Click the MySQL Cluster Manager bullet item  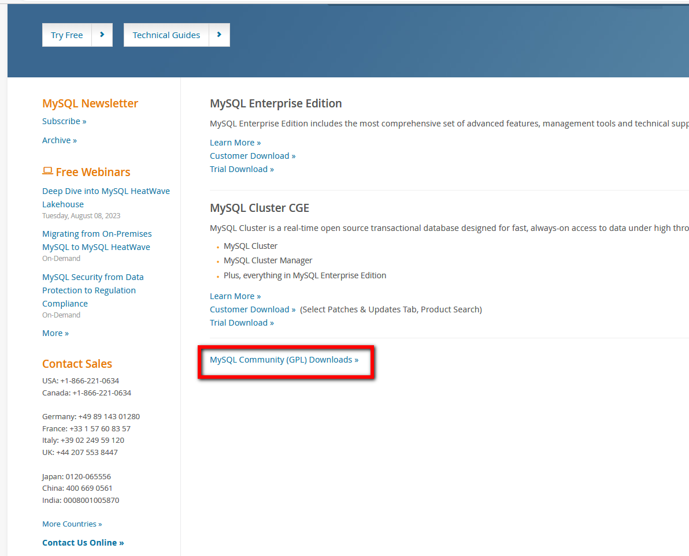pos(268,260)
